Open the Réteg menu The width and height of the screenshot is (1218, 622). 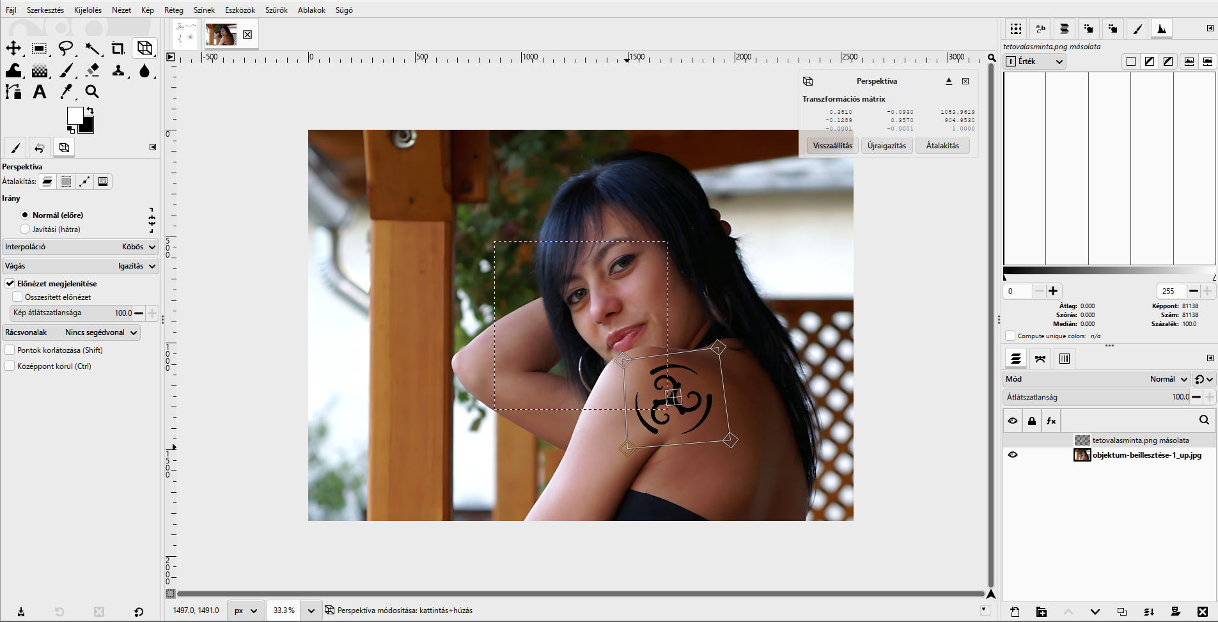173,10
